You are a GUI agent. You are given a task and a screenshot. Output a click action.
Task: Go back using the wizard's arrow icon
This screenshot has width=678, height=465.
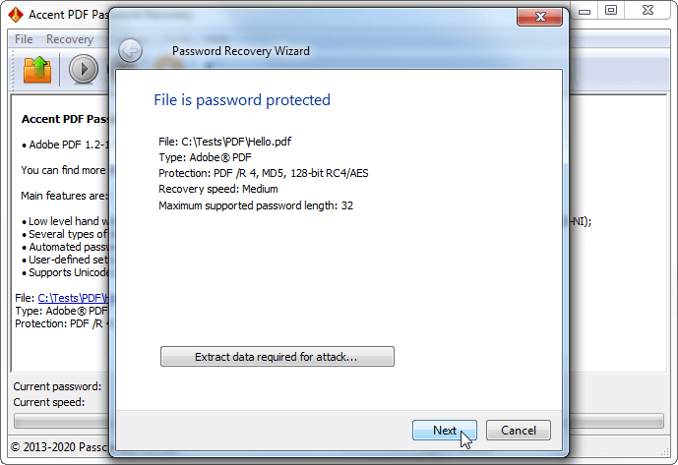coord(130,51)
